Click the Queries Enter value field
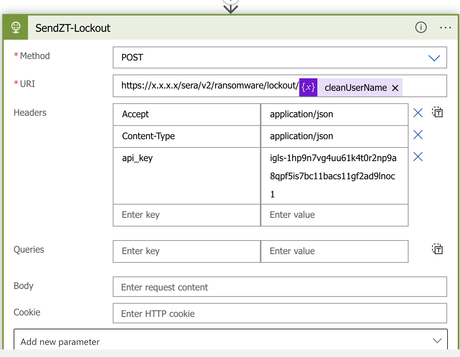Viewport: 460px width, 357px height. [x=334, y=251]
